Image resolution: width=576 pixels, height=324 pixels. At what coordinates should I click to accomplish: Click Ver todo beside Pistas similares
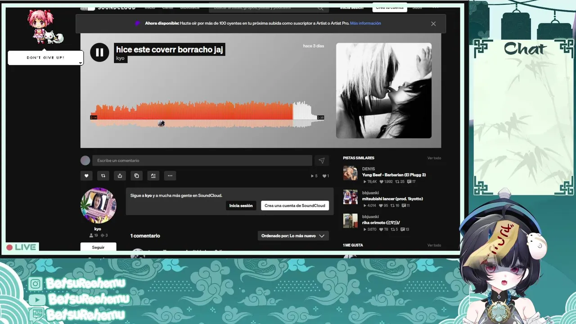434,158
